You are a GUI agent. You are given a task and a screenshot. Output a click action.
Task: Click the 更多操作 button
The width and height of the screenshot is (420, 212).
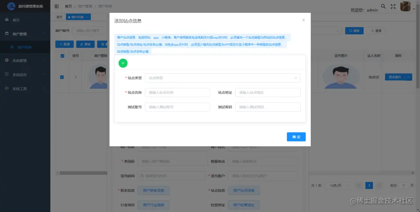395,77
